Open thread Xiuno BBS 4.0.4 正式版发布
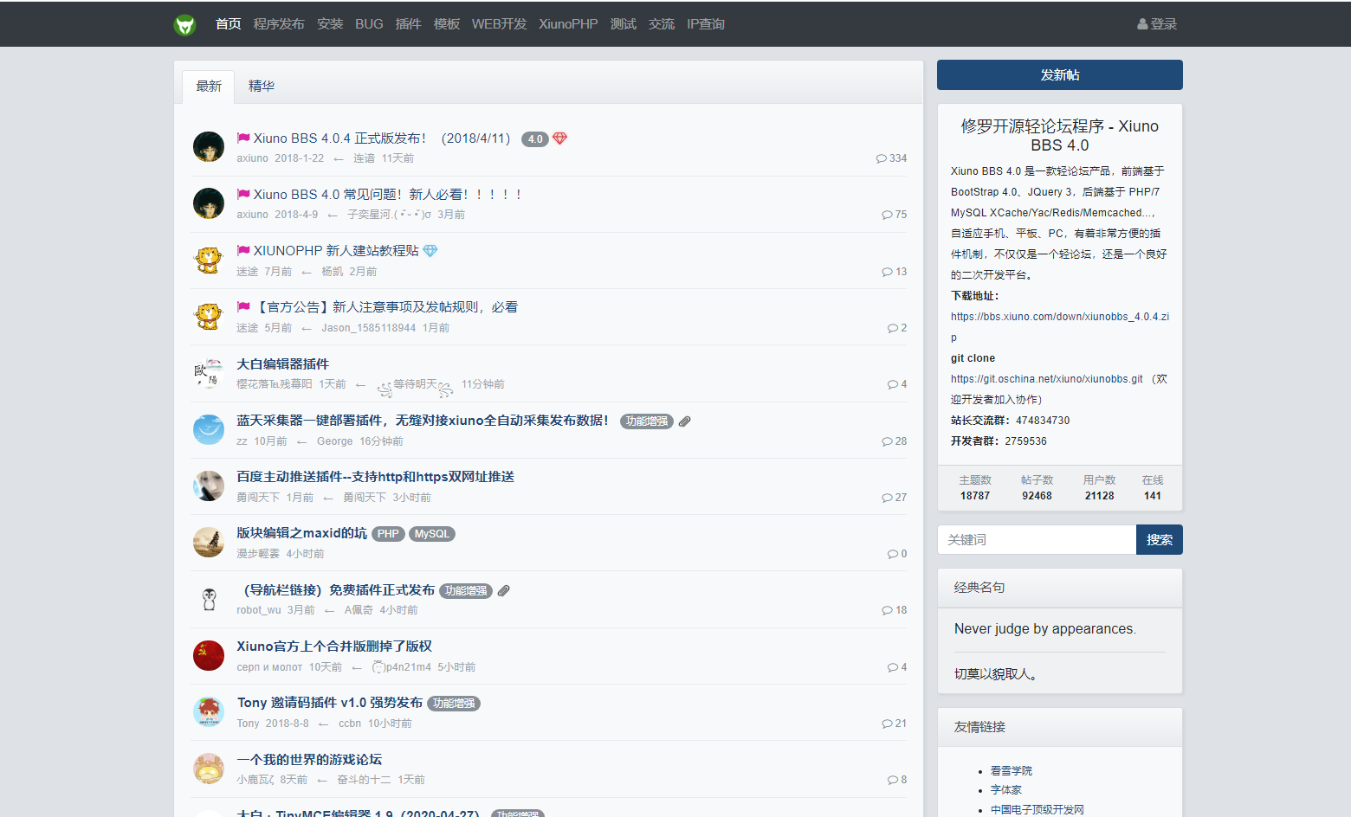 pos(382,138)
